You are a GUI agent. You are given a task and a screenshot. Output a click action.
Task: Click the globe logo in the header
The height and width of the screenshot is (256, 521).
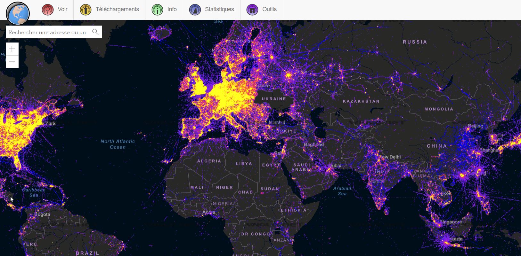(x=18, y=13)
